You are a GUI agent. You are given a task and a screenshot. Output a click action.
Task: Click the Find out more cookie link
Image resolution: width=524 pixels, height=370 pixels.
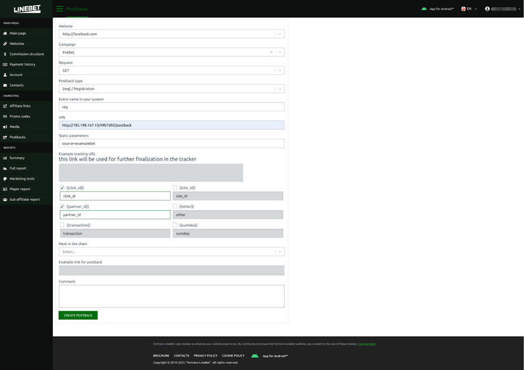point(367,344)
